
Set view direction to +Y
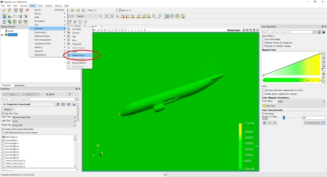click(133, 16)
